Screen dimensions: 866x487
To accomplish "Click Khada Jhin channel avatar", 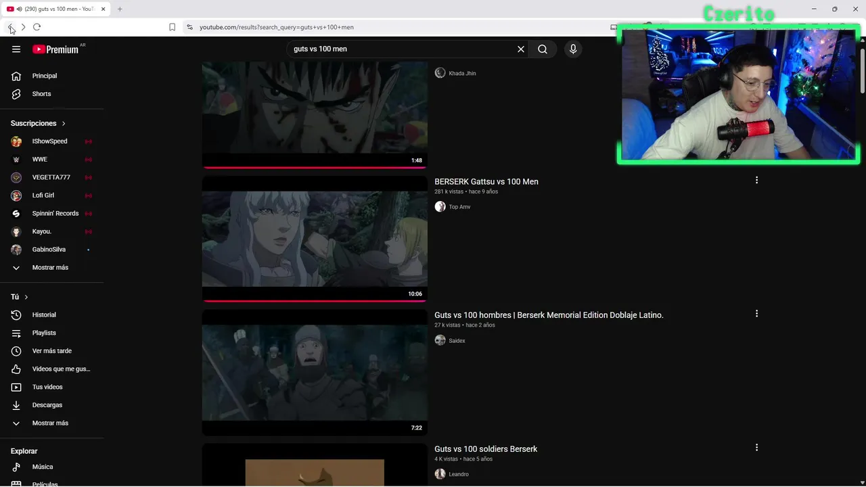I will pos(440,73).
